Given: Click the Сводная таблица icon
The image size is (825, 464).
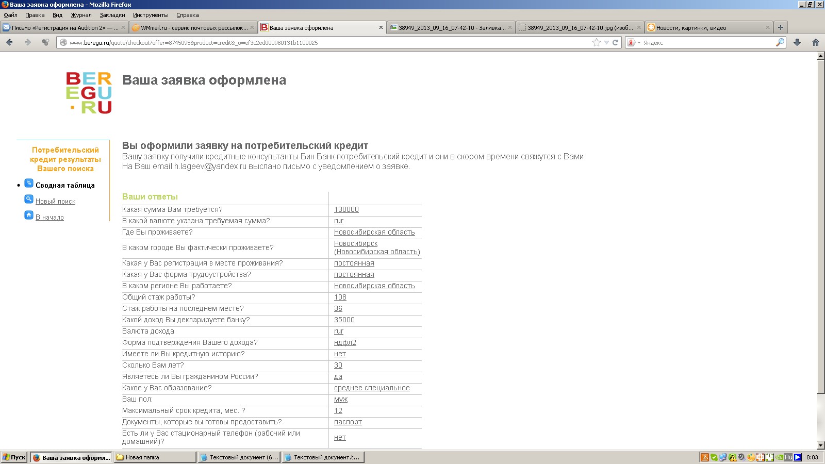Looking at the screenshot, I should point(29,183).
